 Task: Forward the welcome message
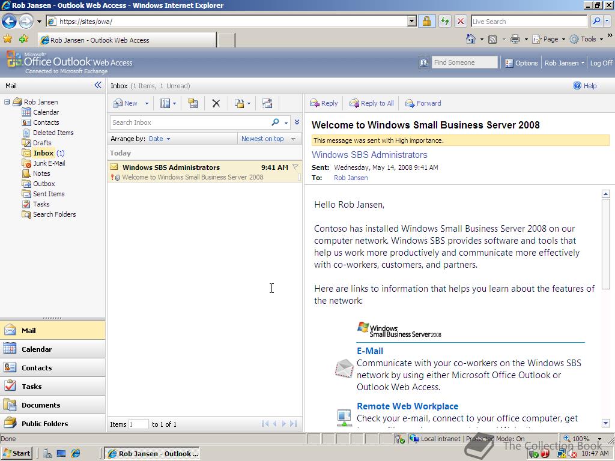423,103
